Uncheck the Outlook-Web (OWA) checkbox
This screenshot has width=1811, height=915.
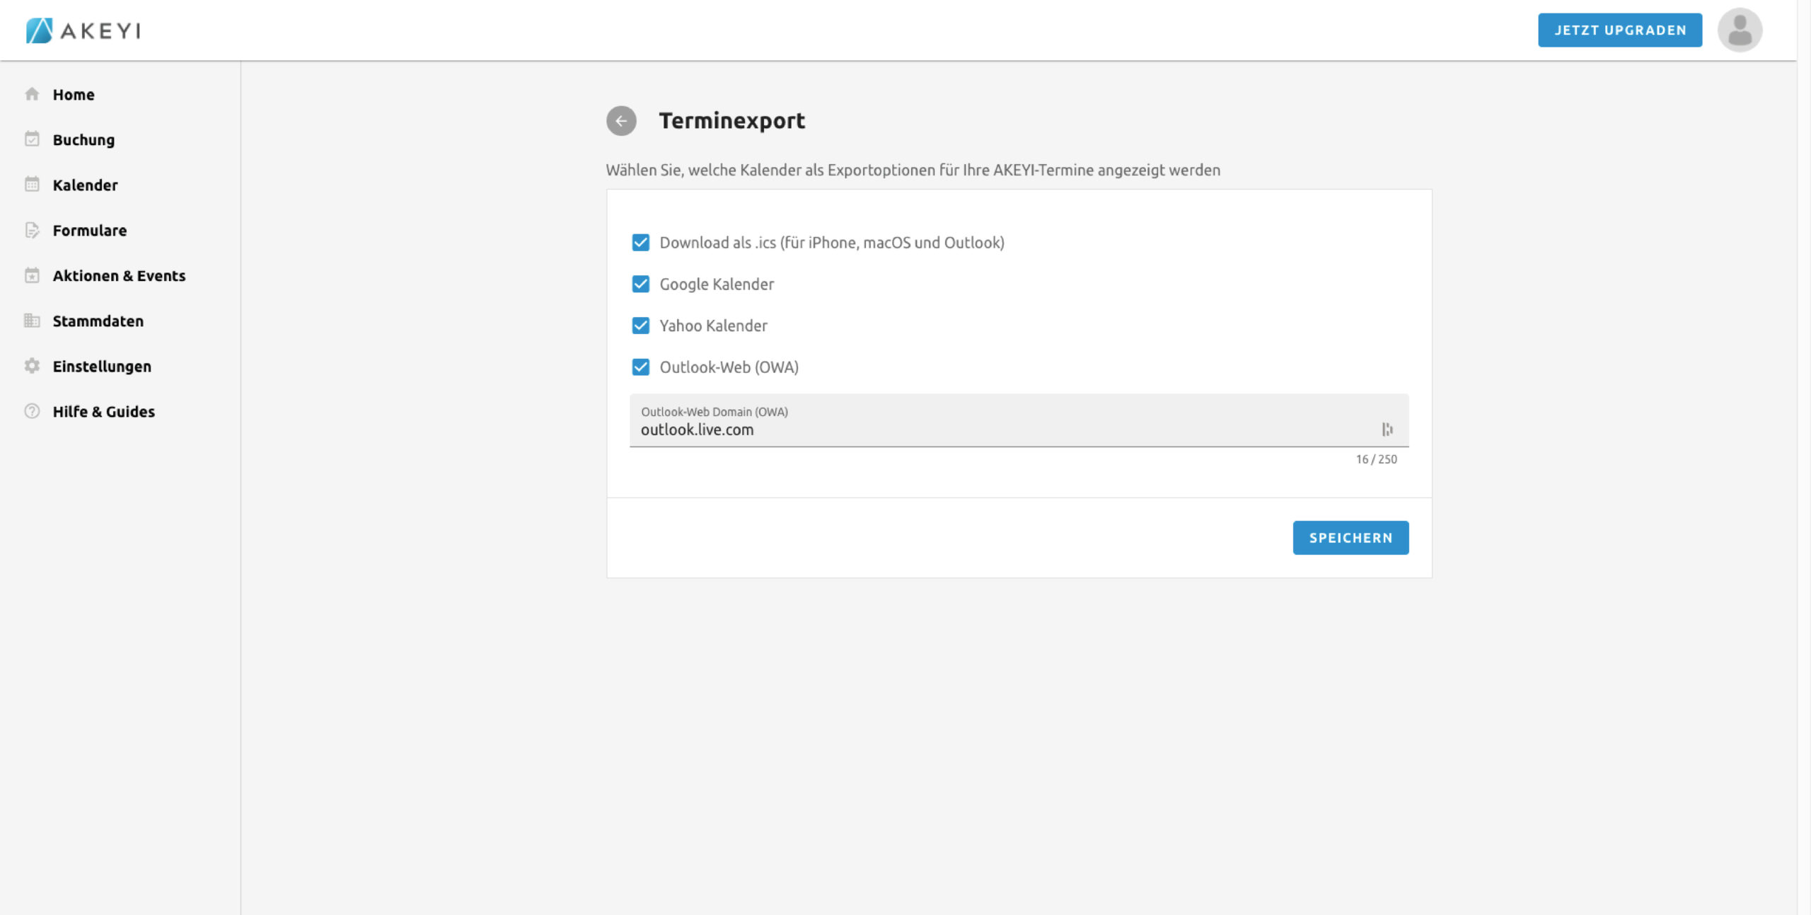[640, 367]
